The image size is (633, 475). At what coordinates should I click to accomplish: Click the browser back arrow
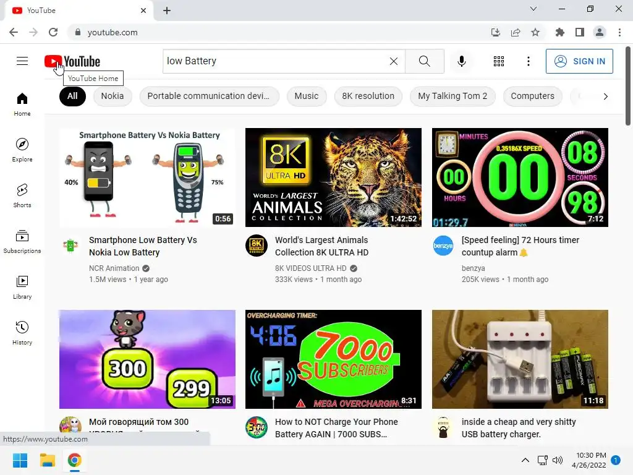pyautogui.click(x=14, y=32)
